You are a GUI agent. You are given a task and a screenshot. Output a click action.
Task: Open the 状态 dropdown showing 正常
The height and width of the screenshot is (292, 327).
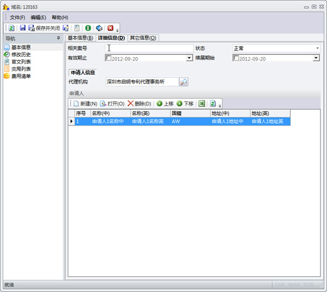[x=318, y=48]
